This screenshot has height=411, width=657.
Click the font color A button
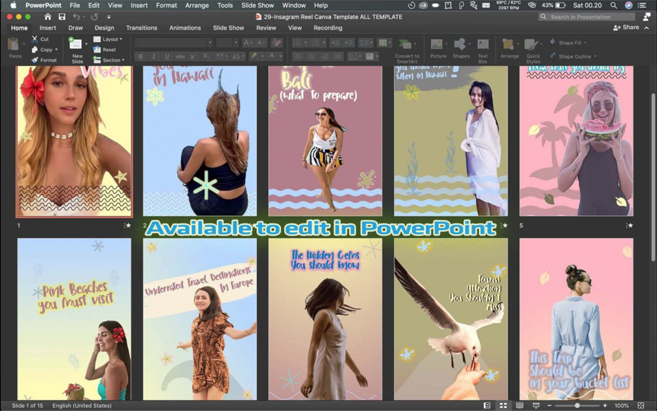pyautogui.click(x=272, y=56)
